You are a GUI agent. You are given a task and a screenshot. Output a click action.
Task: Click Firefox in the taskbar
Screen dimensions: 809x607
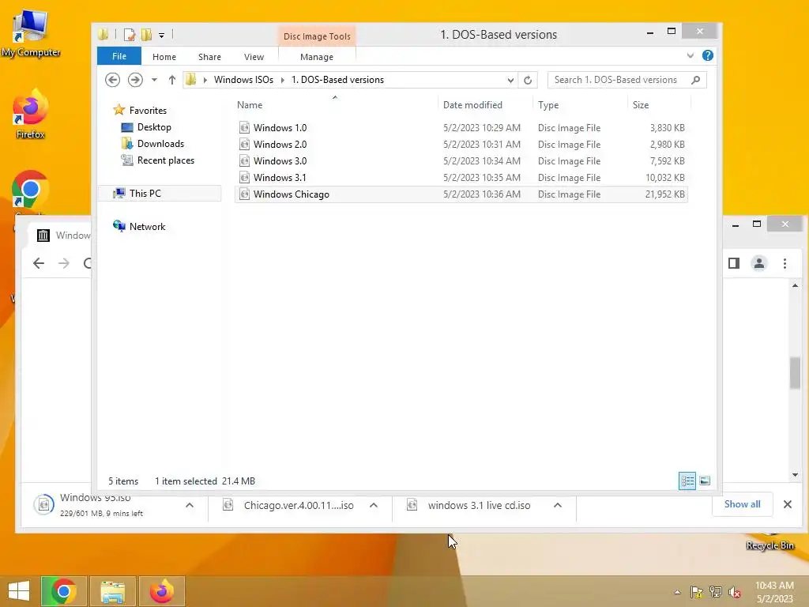[161, 591]
